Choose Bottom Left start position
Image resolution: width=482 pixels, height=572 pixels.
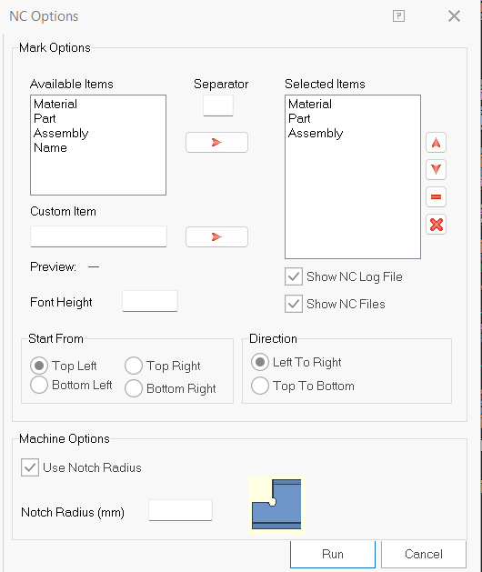coord(39,385)
